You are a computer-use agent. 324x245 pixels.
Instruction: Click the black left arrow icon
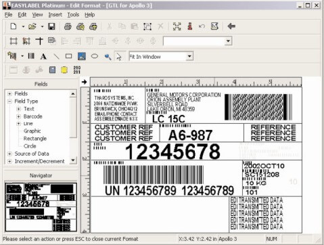(231, 26)
